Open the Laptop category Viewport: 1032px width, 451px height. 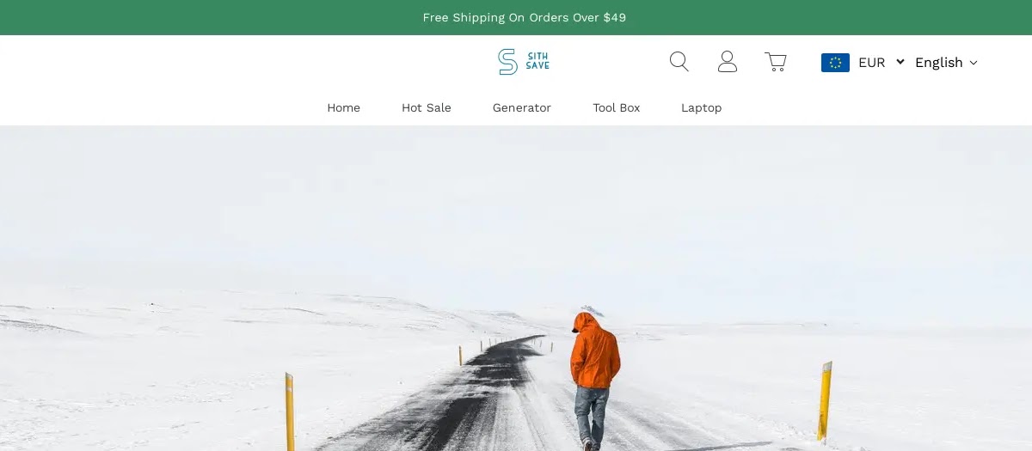(701, 108)
